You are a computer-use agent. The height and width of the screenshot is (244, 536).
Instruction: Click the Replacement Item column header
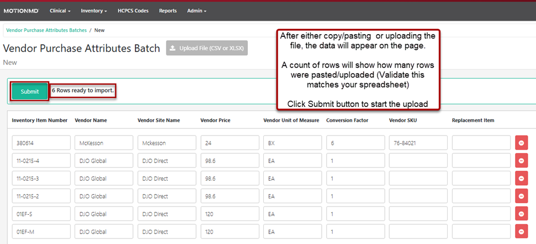473,121
